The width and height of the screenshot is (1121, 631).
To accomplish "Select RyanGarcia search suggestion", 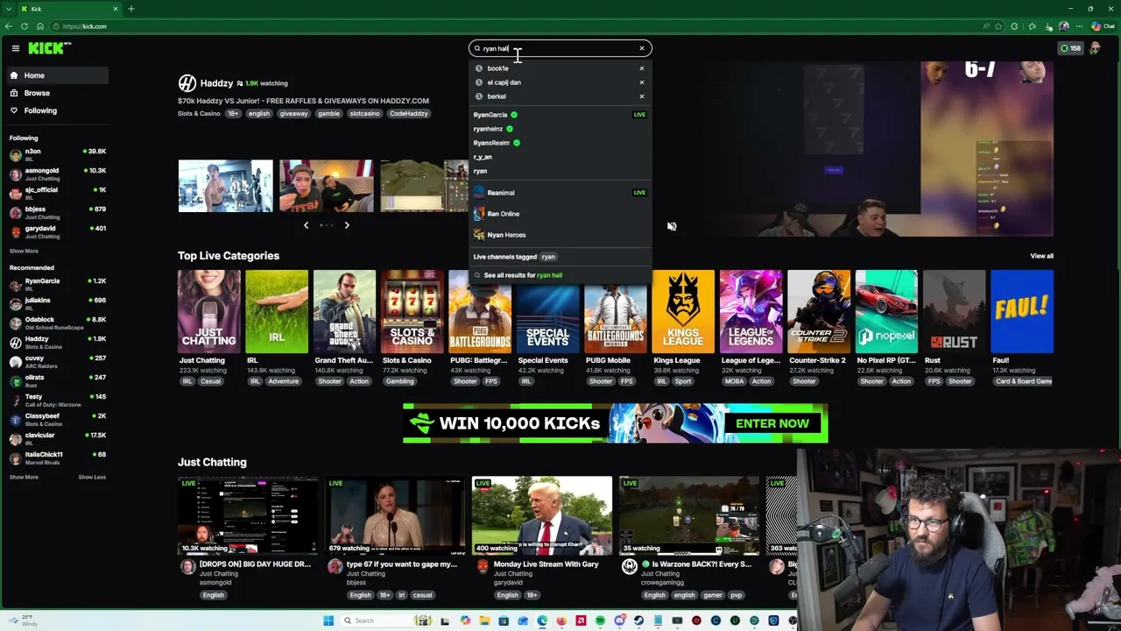I will [560, 115].
